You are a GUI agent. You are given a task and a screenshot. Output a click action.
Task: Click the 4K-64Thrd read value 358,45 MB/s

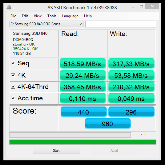pos(83,87)
